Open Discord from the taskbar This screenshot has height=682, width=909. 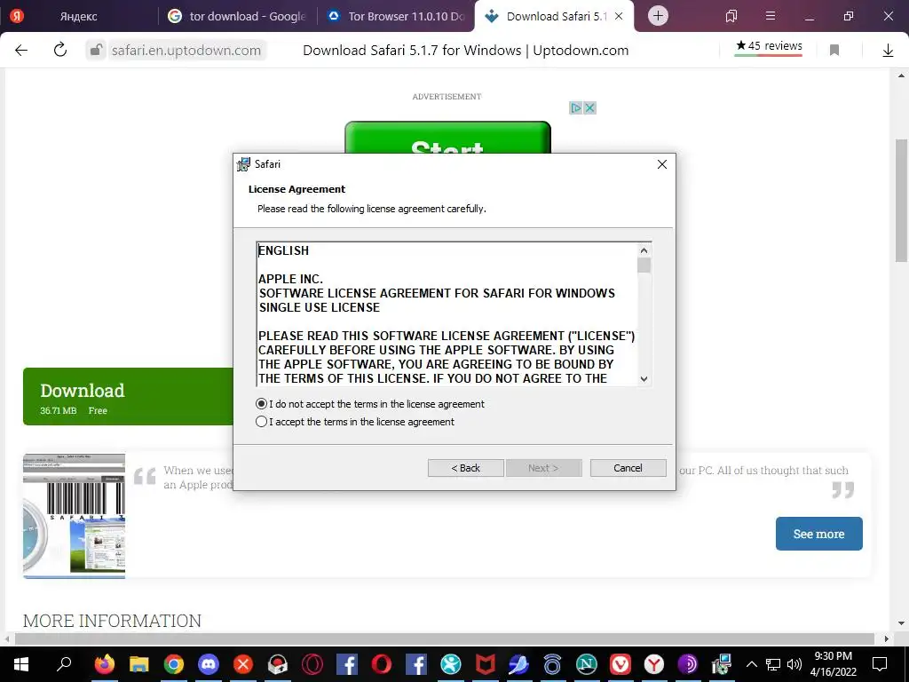(208, 663)
